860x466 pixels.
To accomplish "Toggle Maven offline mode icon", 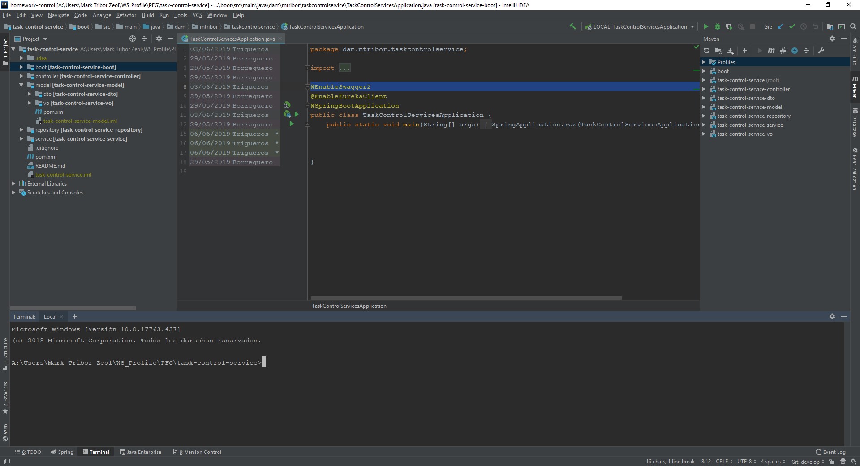I will (x=783, y=51).
